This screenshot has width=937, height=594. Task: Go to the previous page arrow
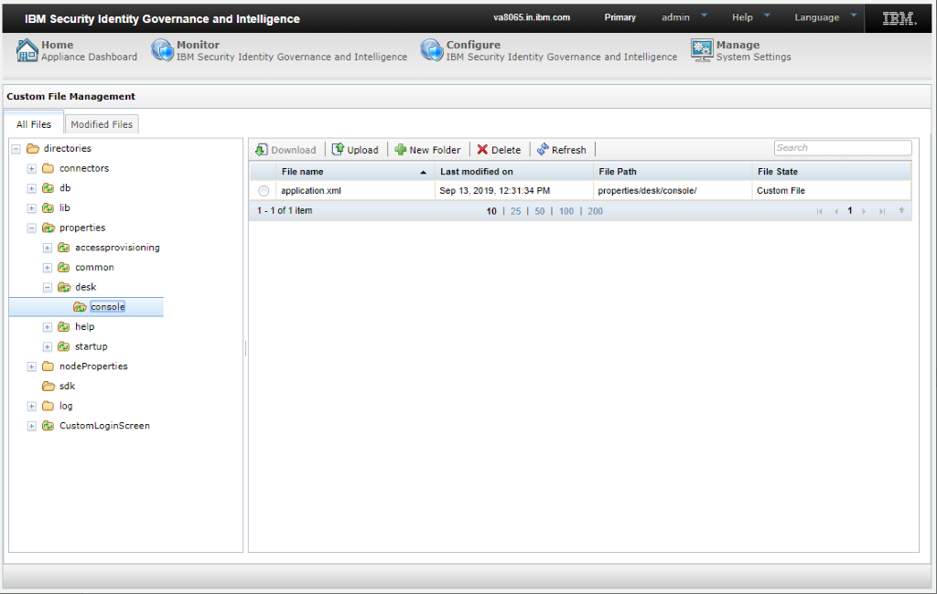(836, 211)
